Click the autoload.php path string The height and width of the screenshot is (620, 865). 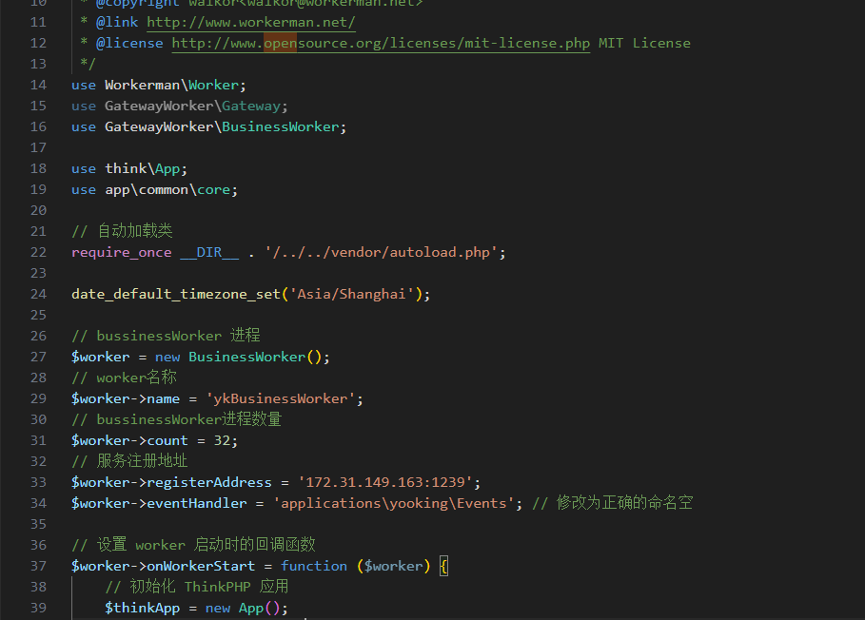[381, 252]
